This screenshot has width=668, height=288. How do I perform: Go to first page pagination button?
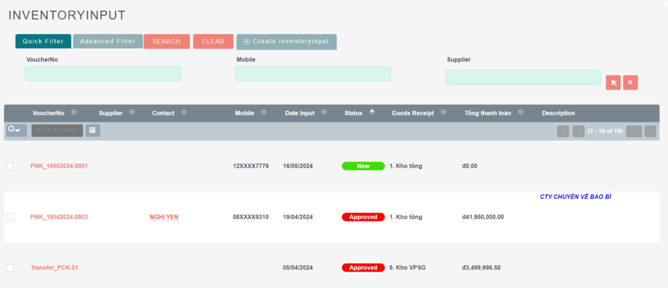[563, 131]
